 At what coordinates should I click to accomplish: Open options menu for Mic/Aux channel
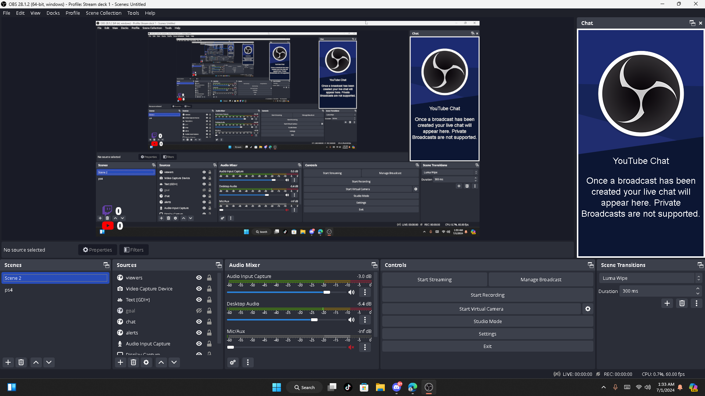(x=365, y=347)
